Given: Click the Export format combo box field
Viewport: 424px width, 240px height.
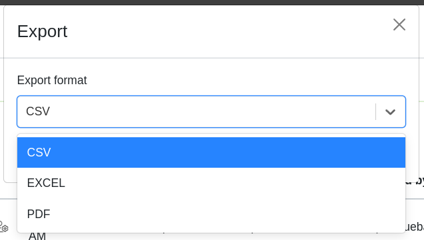Looking at the screenshot, I should tap(211, 111).
